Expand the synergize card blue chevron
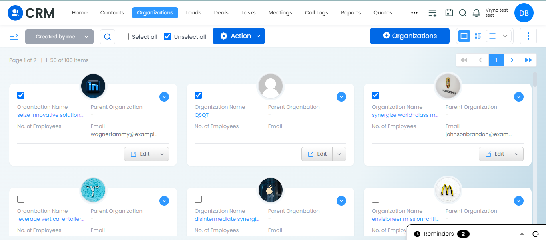 click(x=519, y=97)
